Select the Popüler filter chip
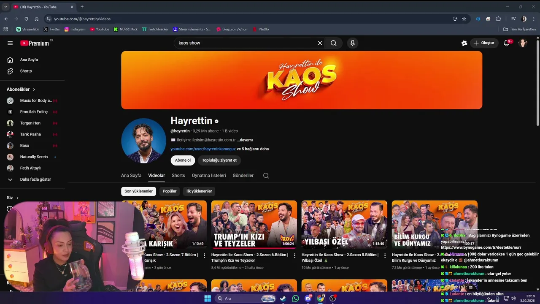This screenshot has height=304, width=540. 170,191
